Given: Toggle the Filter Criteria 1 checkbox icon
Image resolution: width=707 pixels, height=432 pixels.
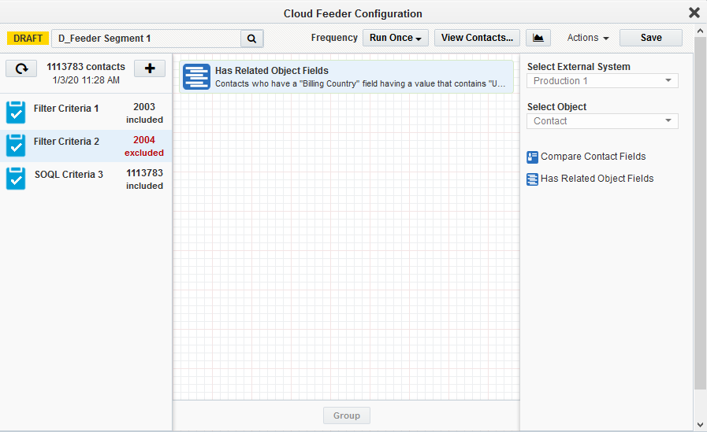Looking at the screenshot, I should tap(16, 113).
